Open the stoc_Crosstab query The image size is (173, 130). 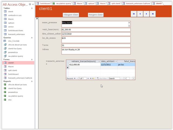tap(14, 41)
